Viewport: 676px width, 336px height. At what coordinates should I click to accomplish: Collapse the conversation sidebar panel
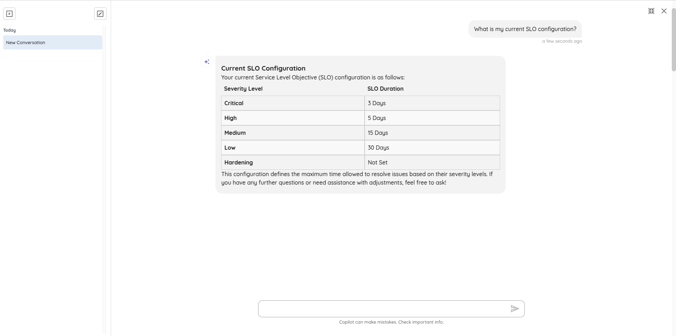10,14
